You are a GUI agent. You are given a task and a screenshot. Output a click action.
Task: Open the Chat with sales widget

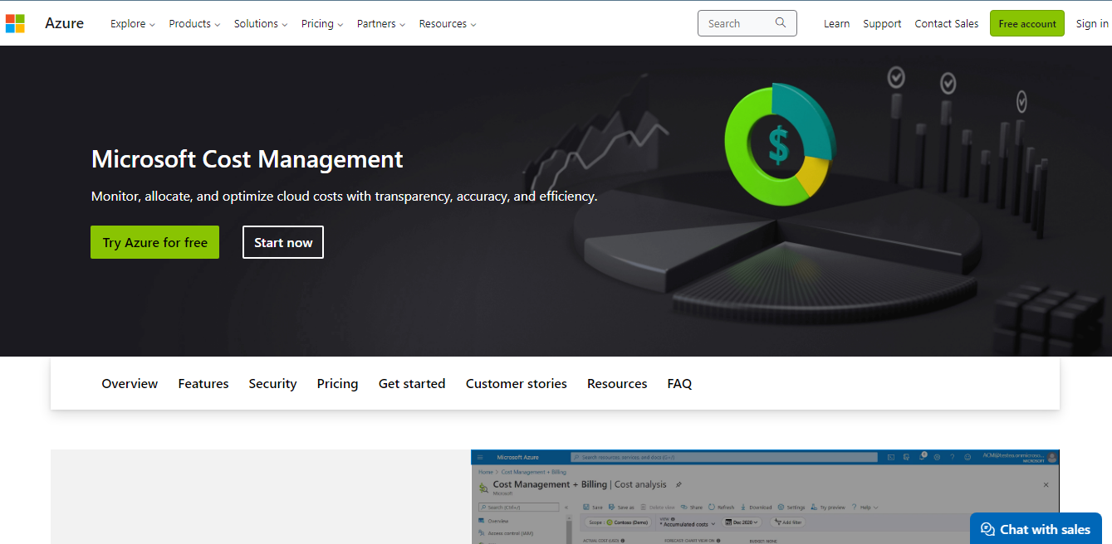point(1036,529)
